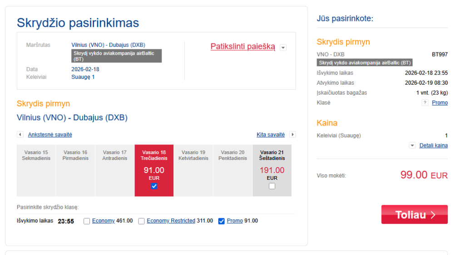Click the Promo class link in summary

[440, 103]
